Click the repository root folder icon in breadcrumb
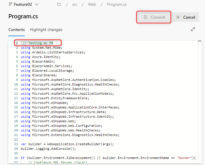This screenshot has width=205, height=165. [x=59, y=4]
